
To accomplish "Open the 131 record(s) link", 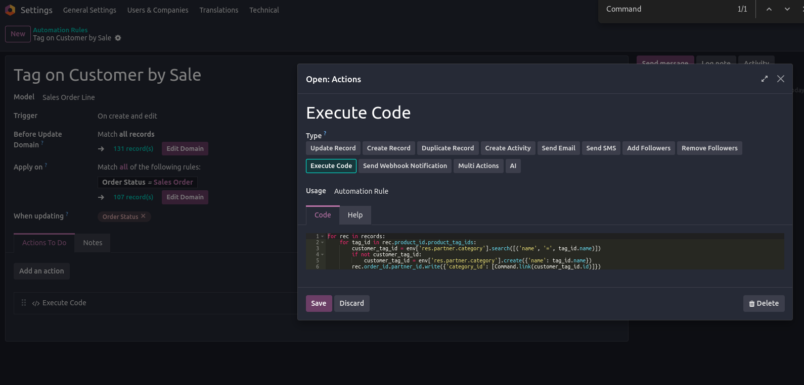I will [x=133, y=148].
